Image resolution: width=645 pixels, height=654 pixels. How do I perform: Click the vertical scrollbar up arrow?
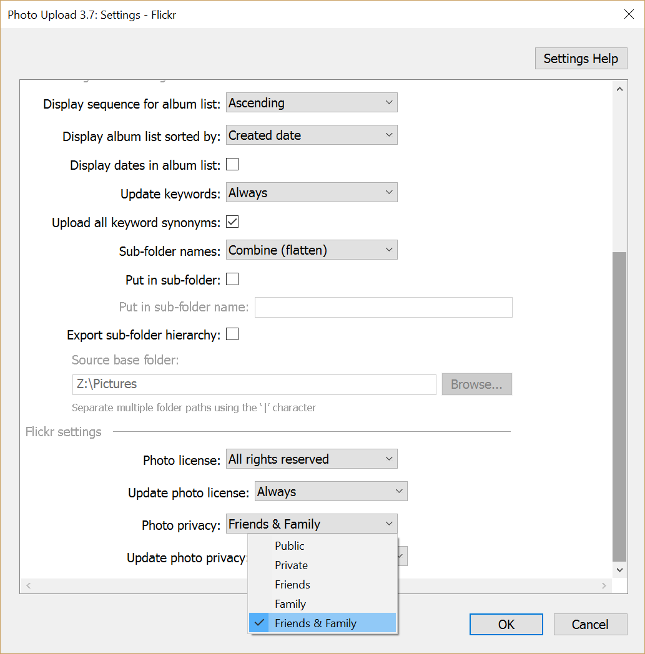pos(619,89)
